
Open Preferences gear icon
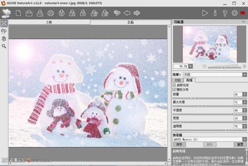pos(234,13)
